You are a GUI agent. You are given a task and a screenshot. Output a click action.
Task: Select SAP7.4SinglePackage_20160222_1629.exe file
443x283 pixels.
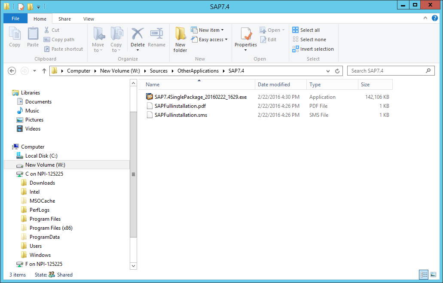pyautogui.click(x=200, y=97)
